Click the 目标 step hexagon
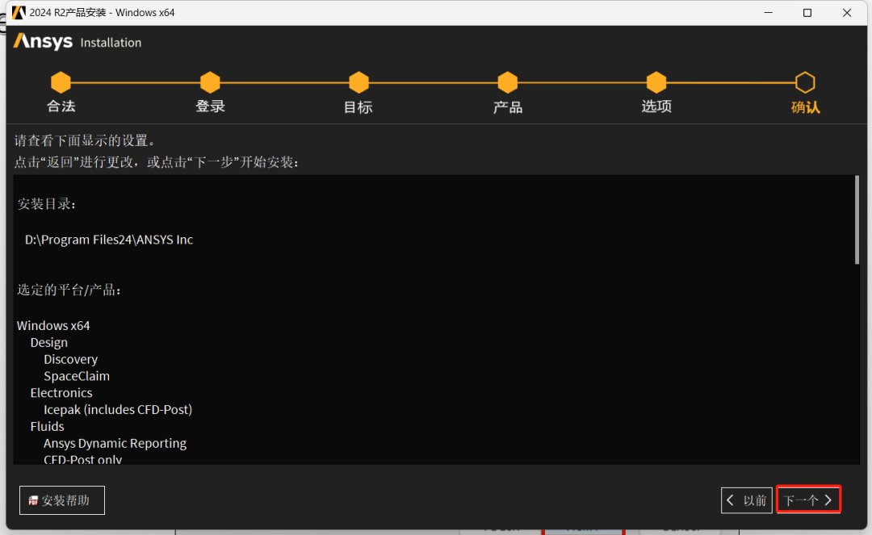 click(358, 82)
